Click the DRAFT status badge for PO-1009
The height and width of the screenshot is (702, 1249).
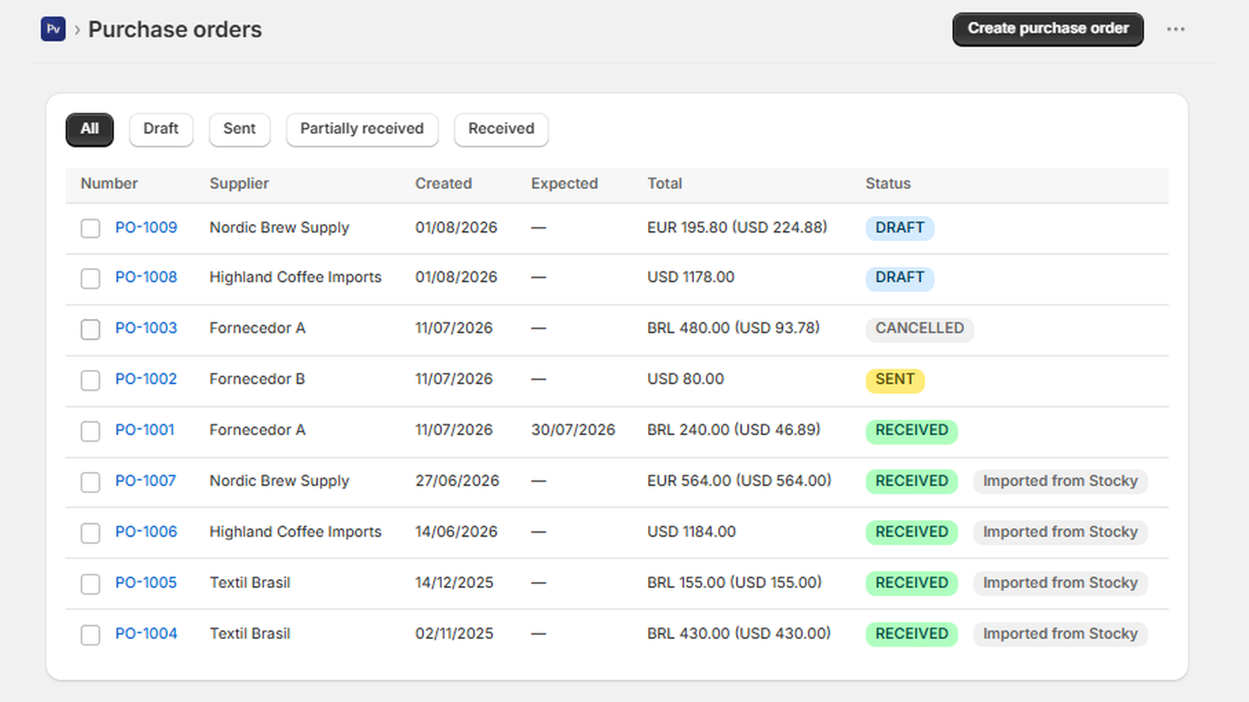tap(899, 228)
